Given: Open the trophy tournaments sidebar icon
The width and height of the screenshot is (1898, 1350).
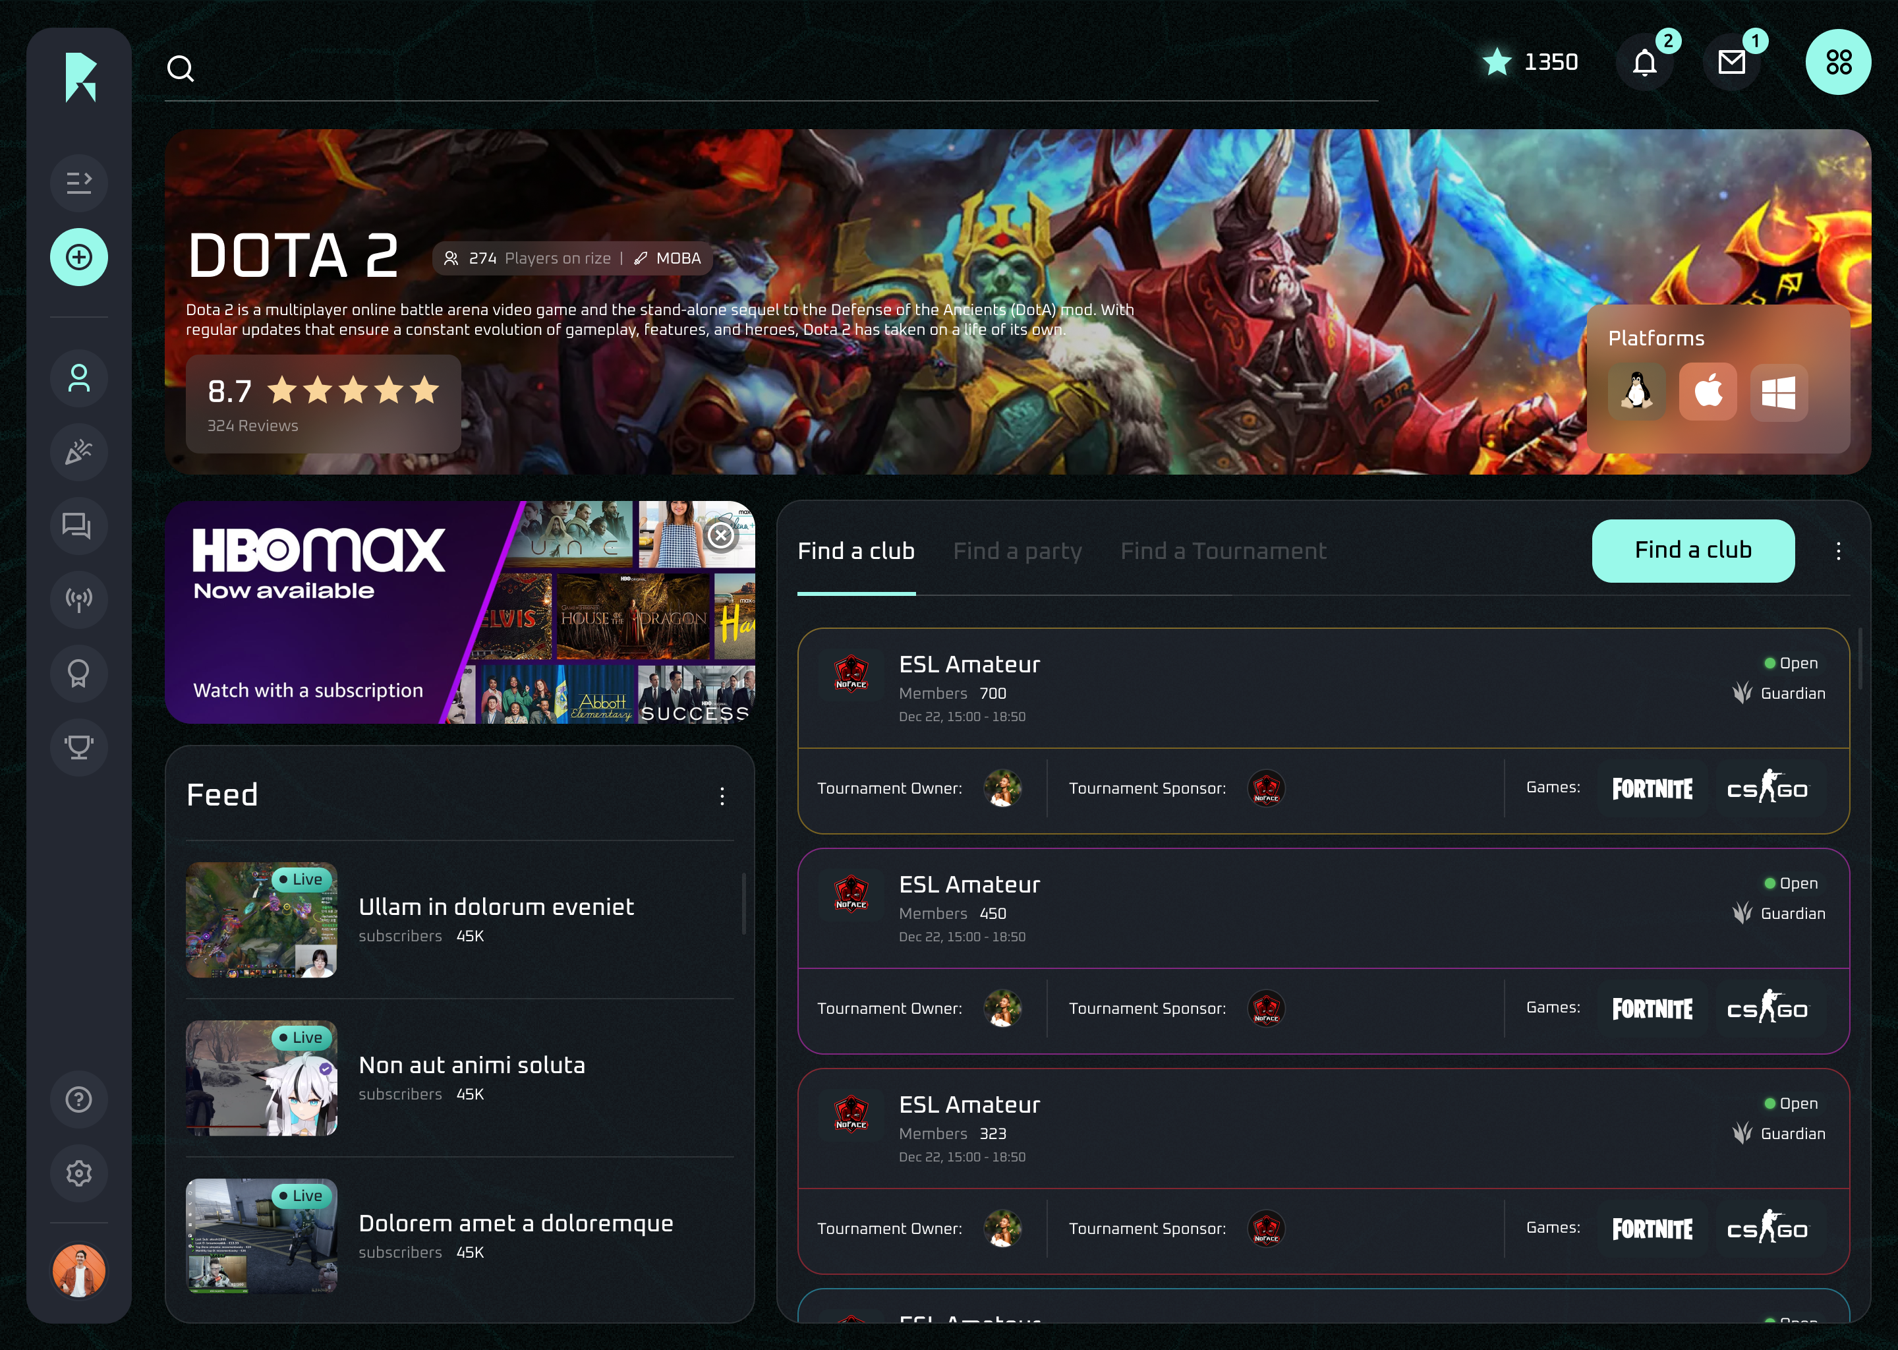Looking at the screenshot, I should [x=79, y=746].
